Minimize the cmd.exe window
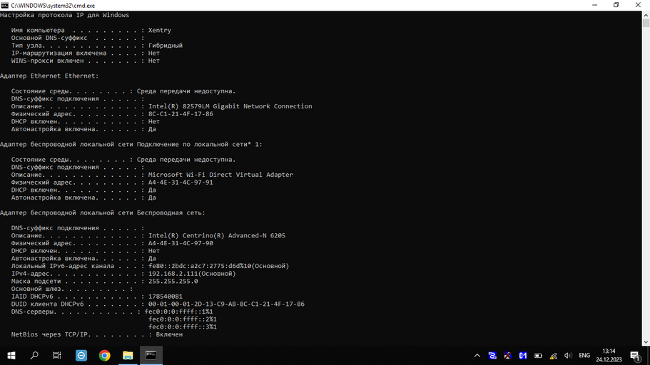Image resolution: width=650 pixels, height=365 pixels. pyautogui.click(x=595, y=6)
